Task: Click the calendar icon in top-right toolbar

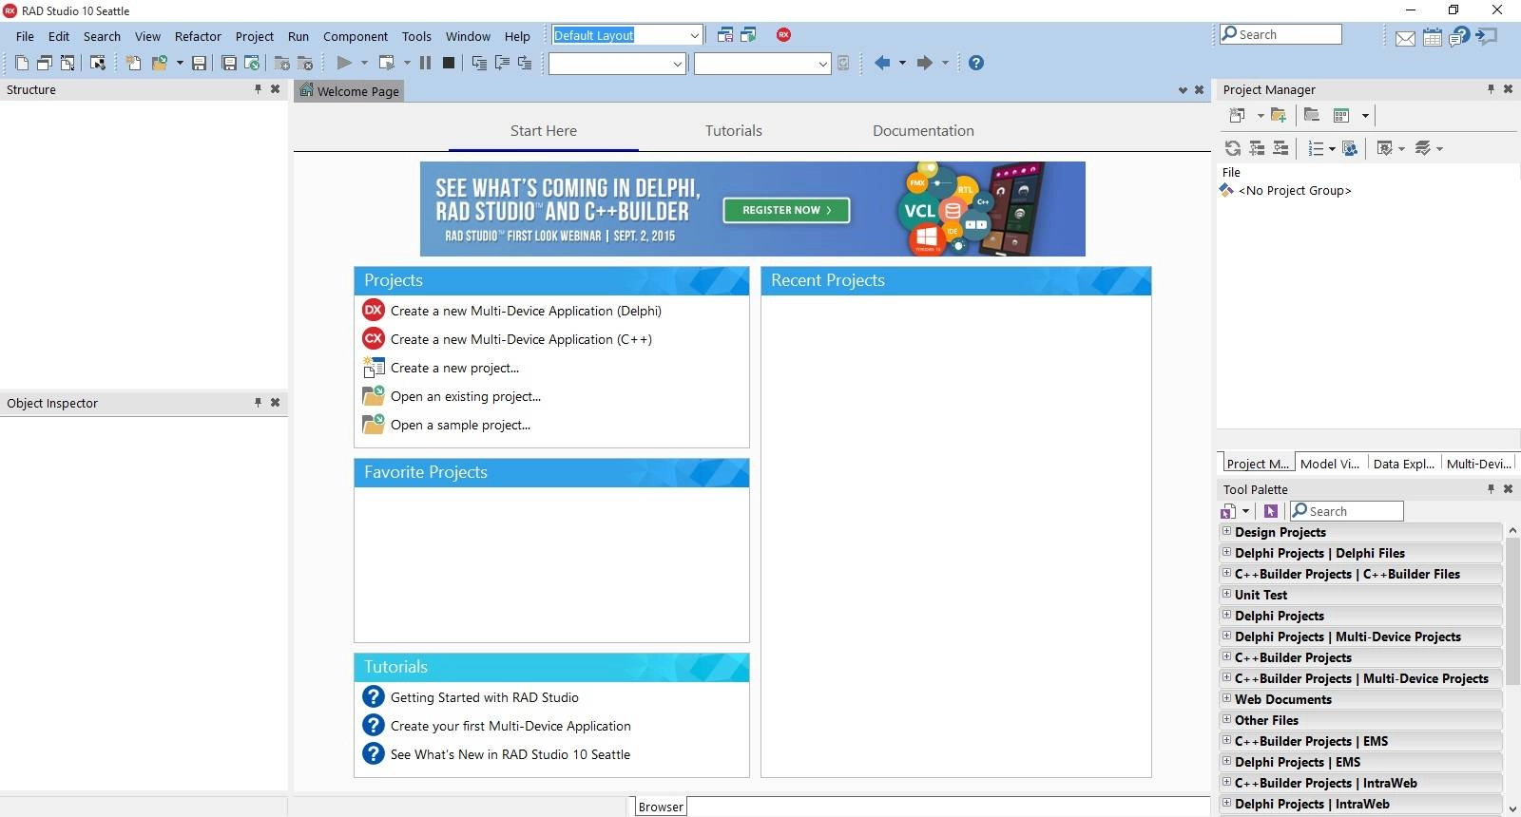Action: point(1433,37)
